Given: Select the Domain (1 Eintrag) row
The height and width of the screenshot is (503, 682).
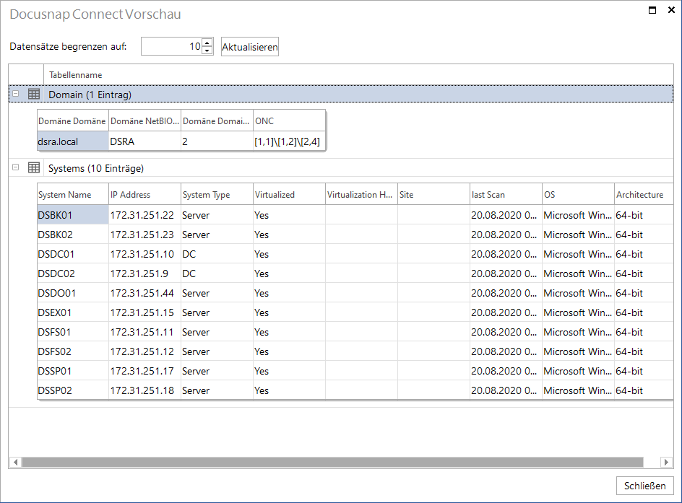Looking at the screenshot, I should [x=341, y=94].
